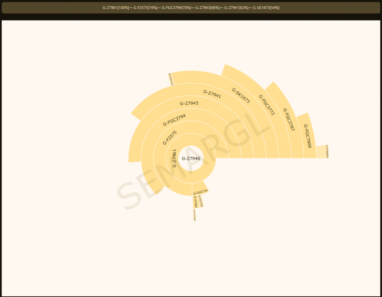The height and width of the screenshot is (297, 382).
Task: Select the G-FGC3787 segment
Action: point(289,119)
